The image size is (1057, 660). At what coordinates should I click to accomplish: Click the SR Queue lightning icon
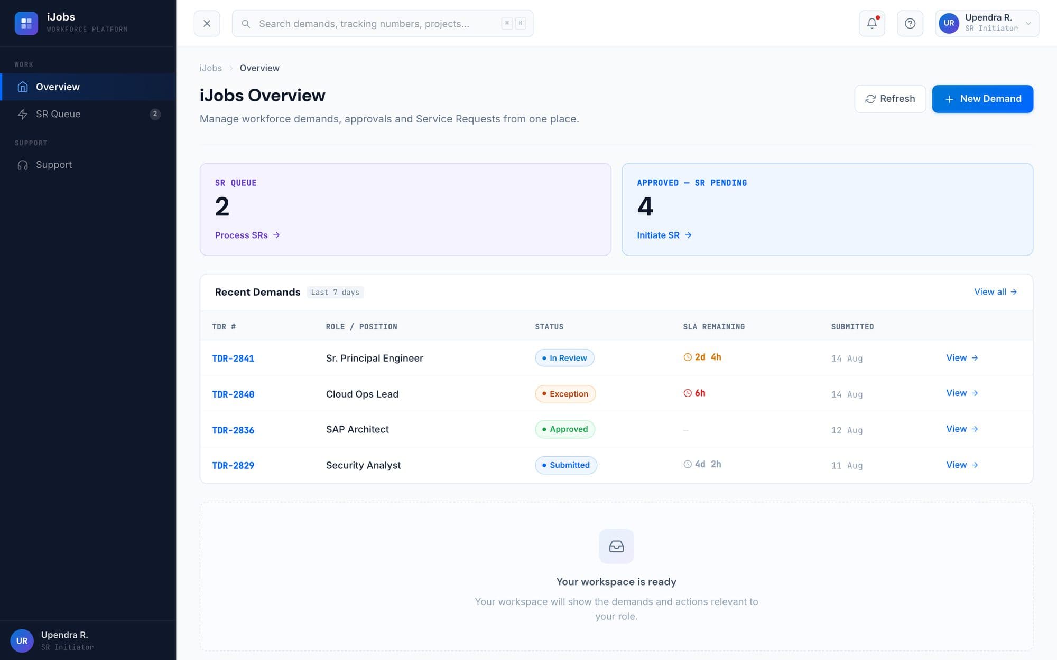[23, 114]
